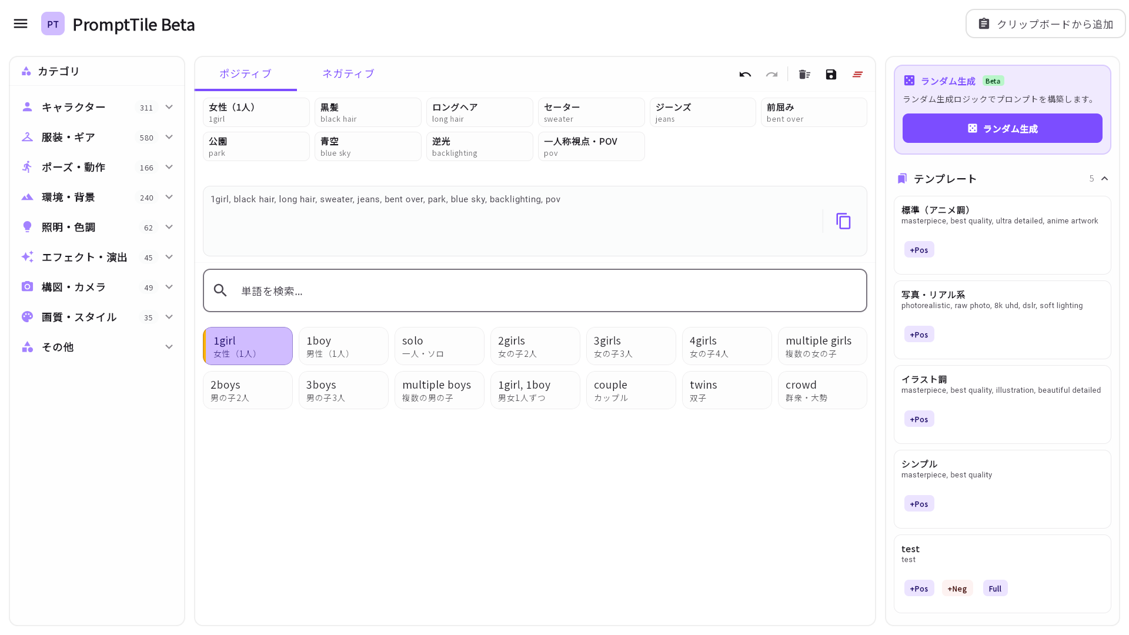
Task: Collapse the テンプレート section chevron
Action: click(x=1104, y=178)
